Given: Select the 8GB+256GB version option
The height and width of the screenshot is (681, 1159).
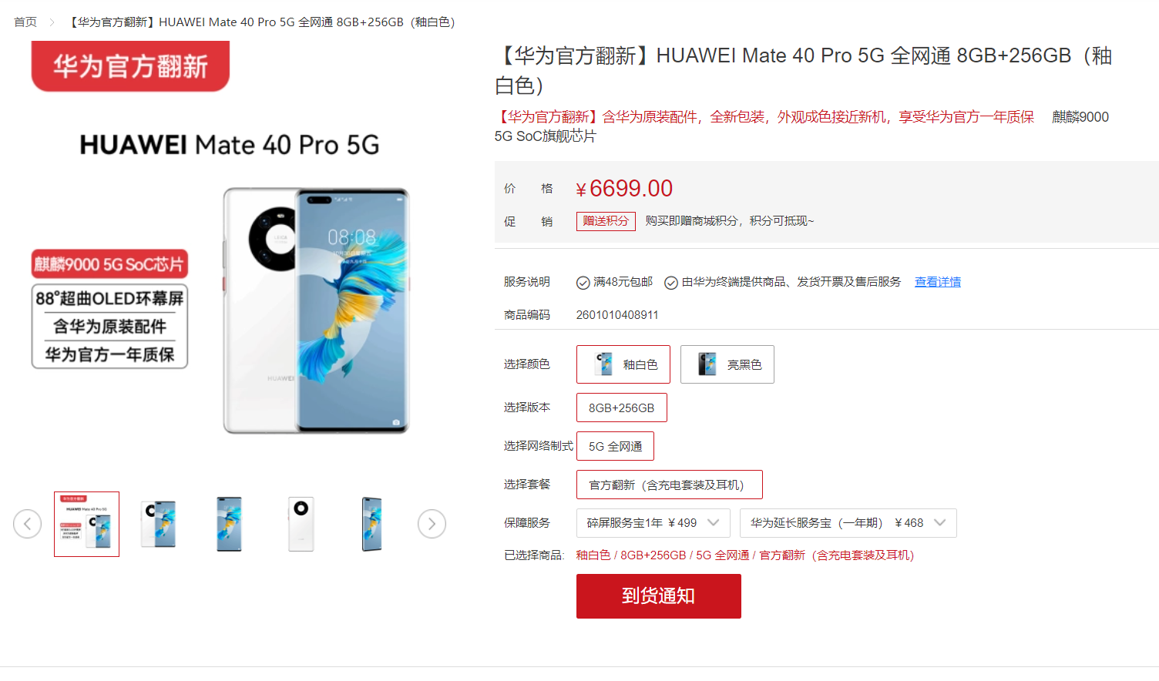Looking at the screenshot, I should tap(622, 408).
